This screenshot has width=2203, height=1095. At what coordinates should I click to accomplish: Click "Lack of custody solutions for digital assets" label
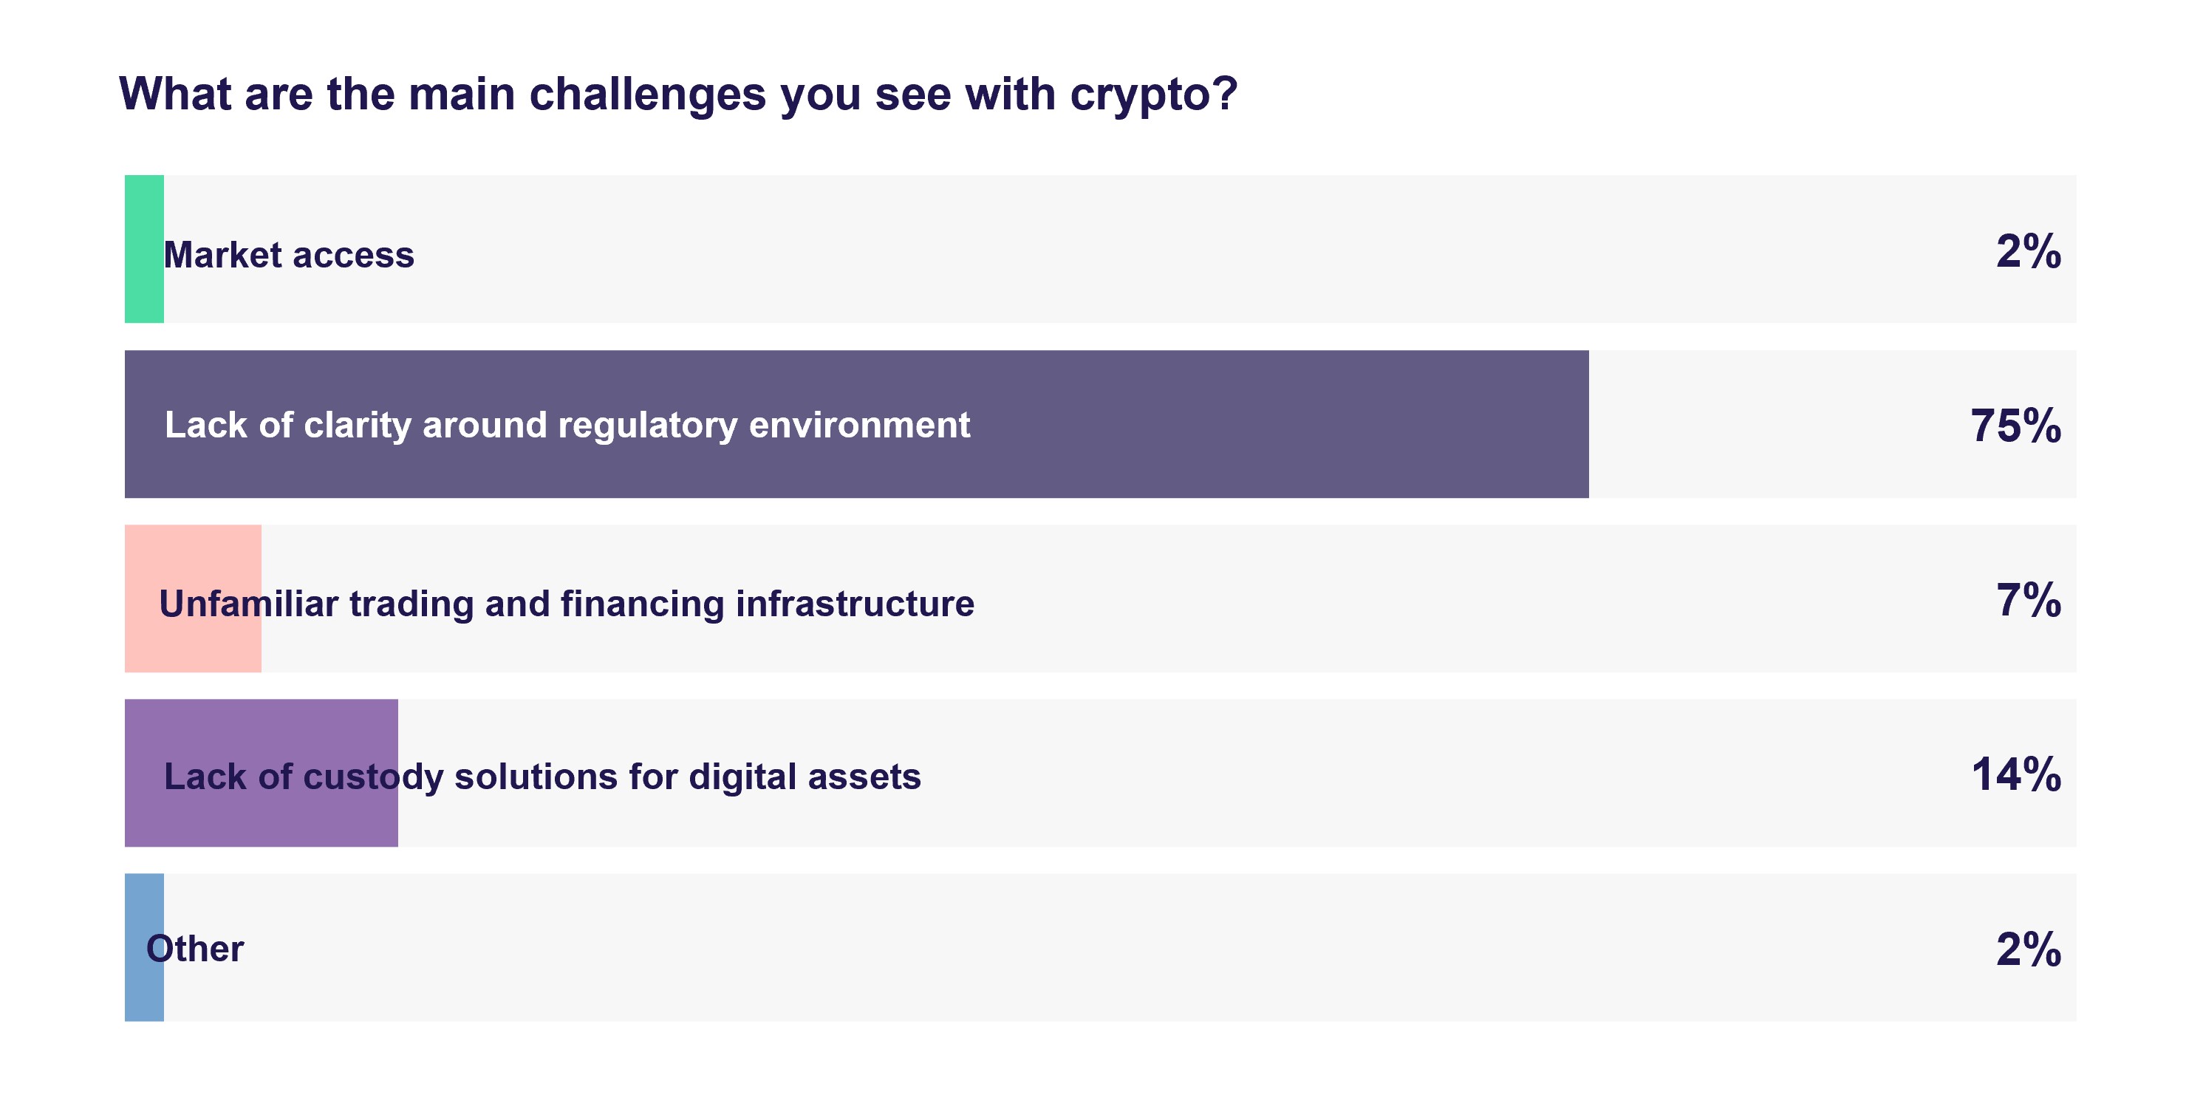pyautogui.click(x=542, y=777)
